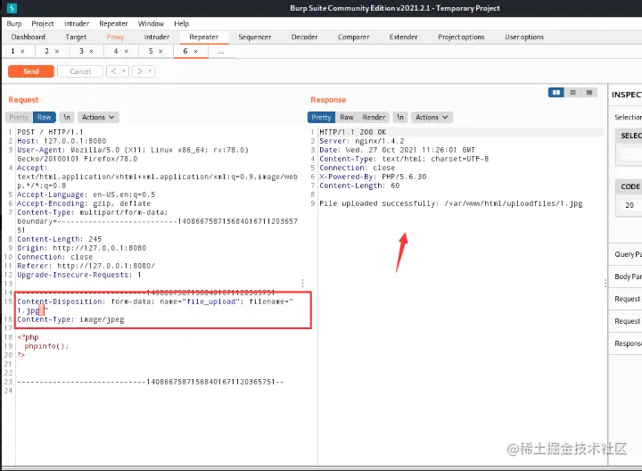Select Repeater request tab 1
This screenshot has width=642, height=471.
13,51
